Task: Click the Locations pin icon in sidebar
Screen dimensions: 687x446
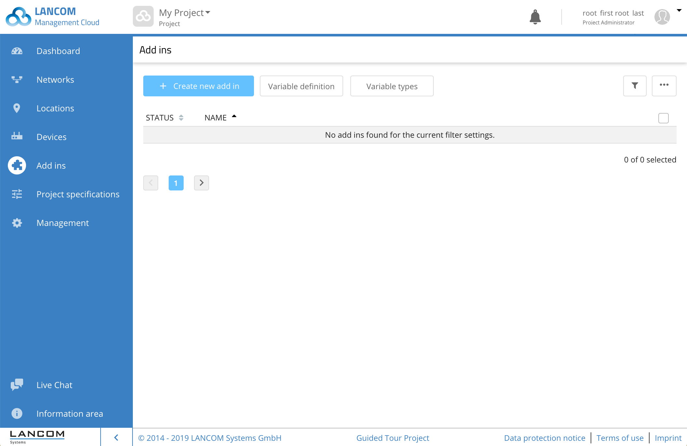Action: [17, 108]
